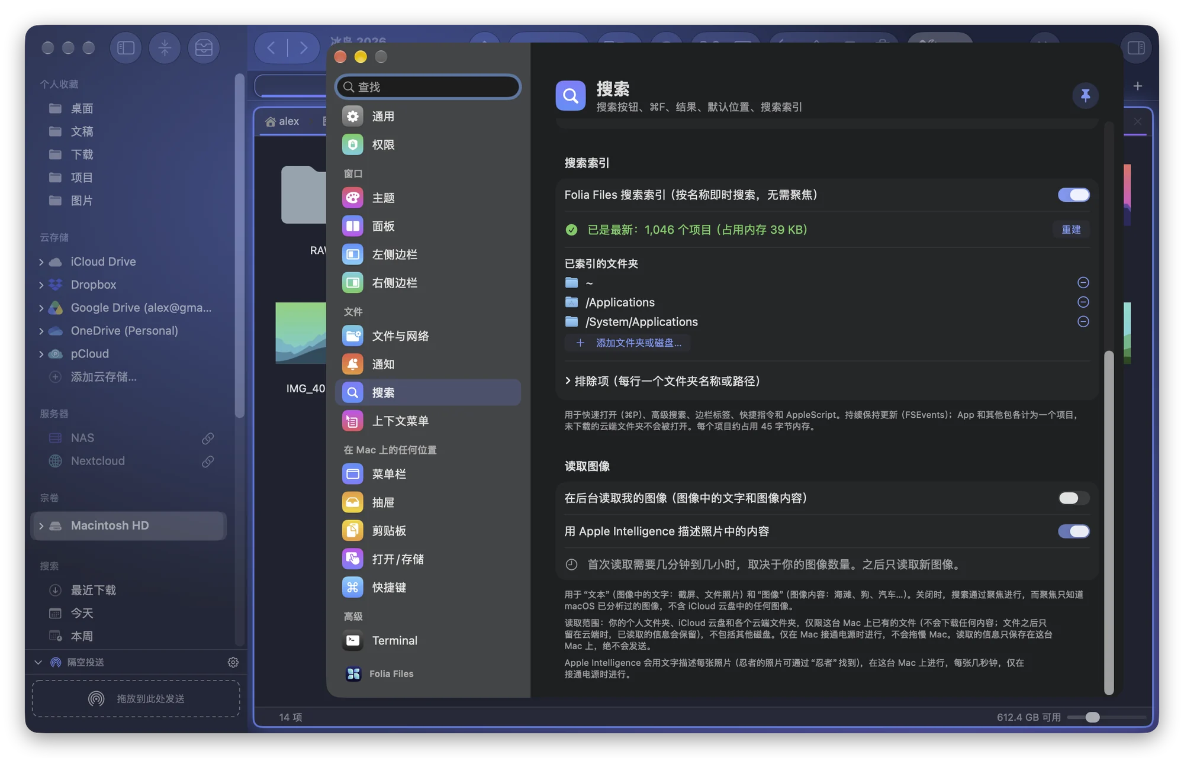Remove ~ folder from indexed folders
This screenshot has width=1184, height=758.
pyautogui.click(x=1083, y=283)
